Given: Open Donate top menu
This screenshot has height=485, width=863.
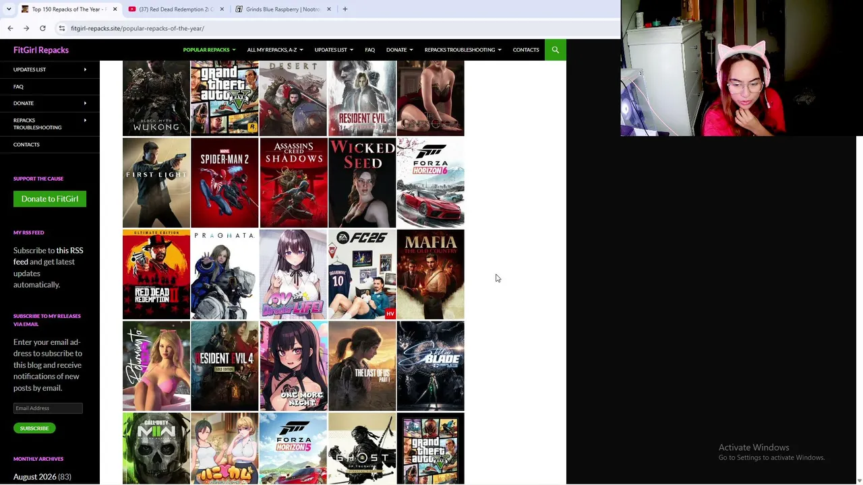Looking at the screenshot, I should [x=399, y=50].
